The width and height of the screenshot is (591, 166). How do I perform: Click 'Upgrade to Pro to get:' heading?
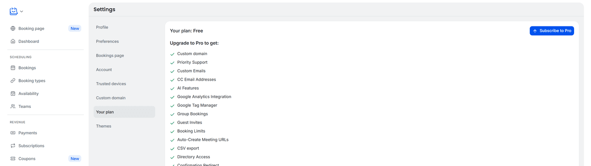tap(194, 43)
